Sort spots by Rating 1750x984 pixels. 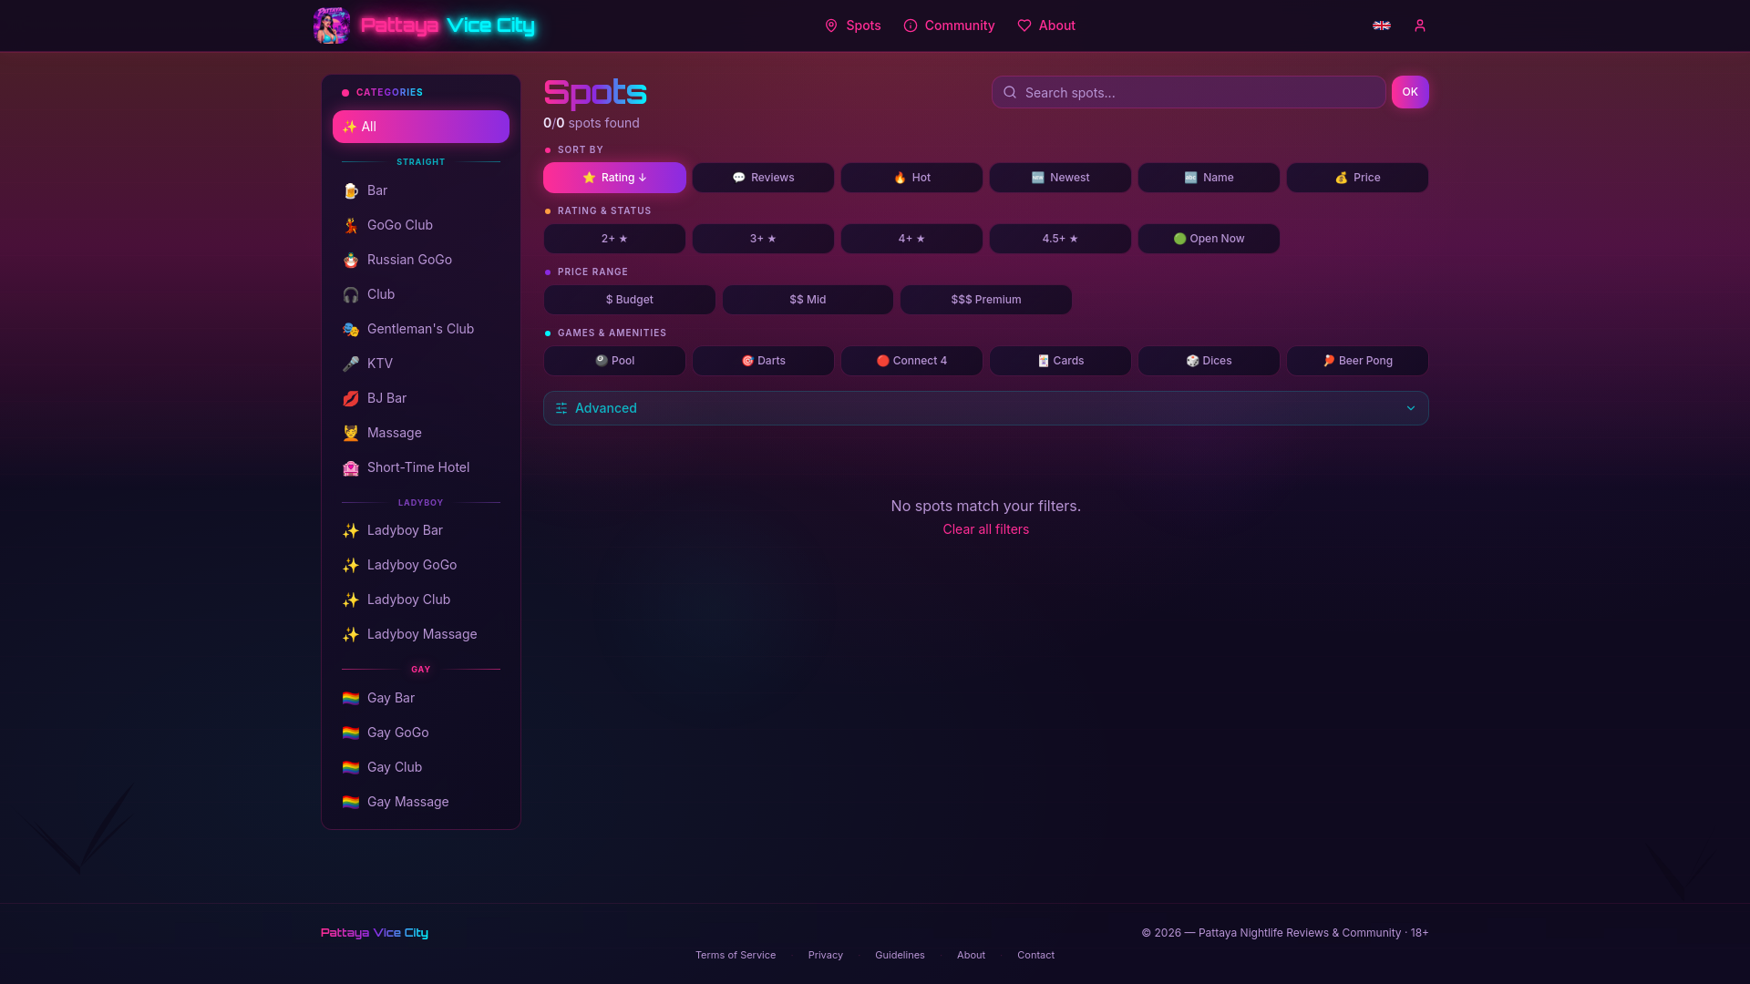(x=614, y=178)
